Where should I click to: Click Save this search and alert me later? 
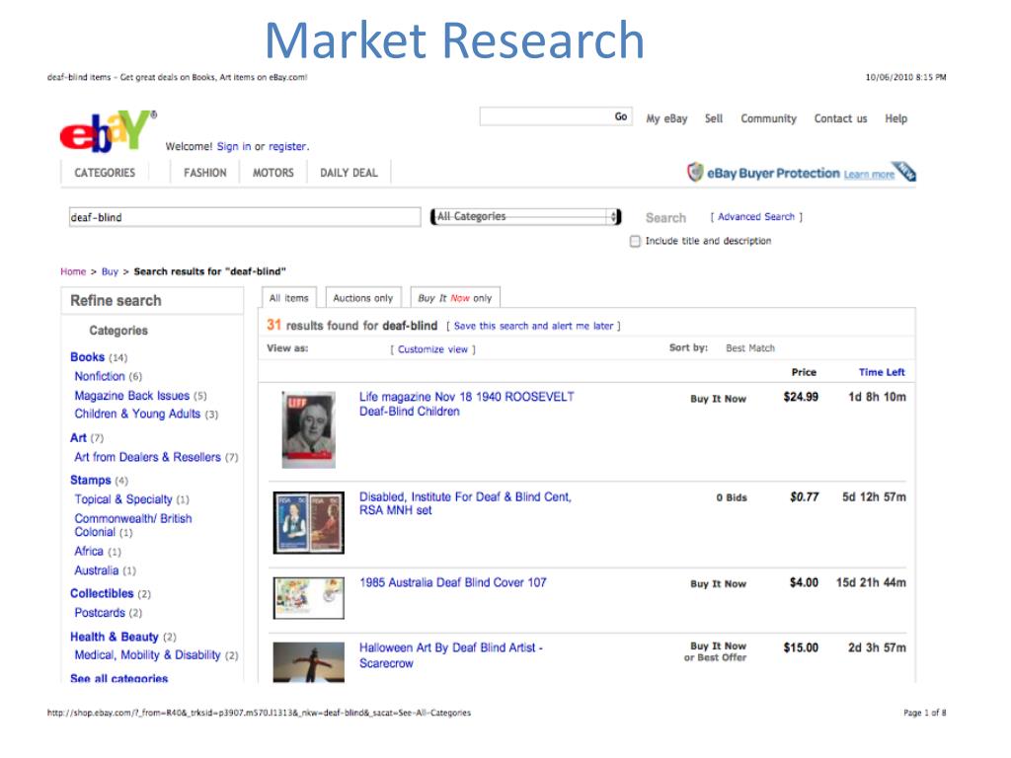[x=534, y=326]
